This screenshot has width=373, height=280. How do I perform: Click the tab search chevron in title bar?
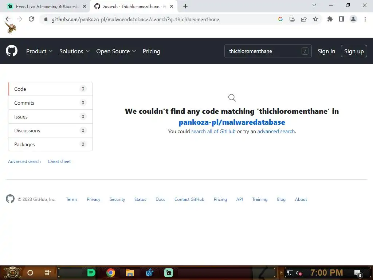314,5
